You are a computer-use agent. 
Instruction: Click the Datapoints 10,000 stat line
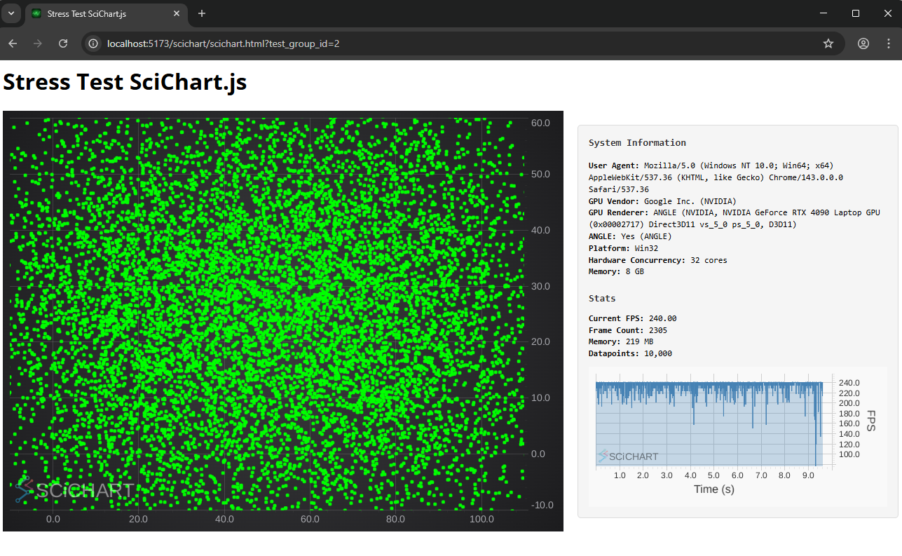pos(630,353)
